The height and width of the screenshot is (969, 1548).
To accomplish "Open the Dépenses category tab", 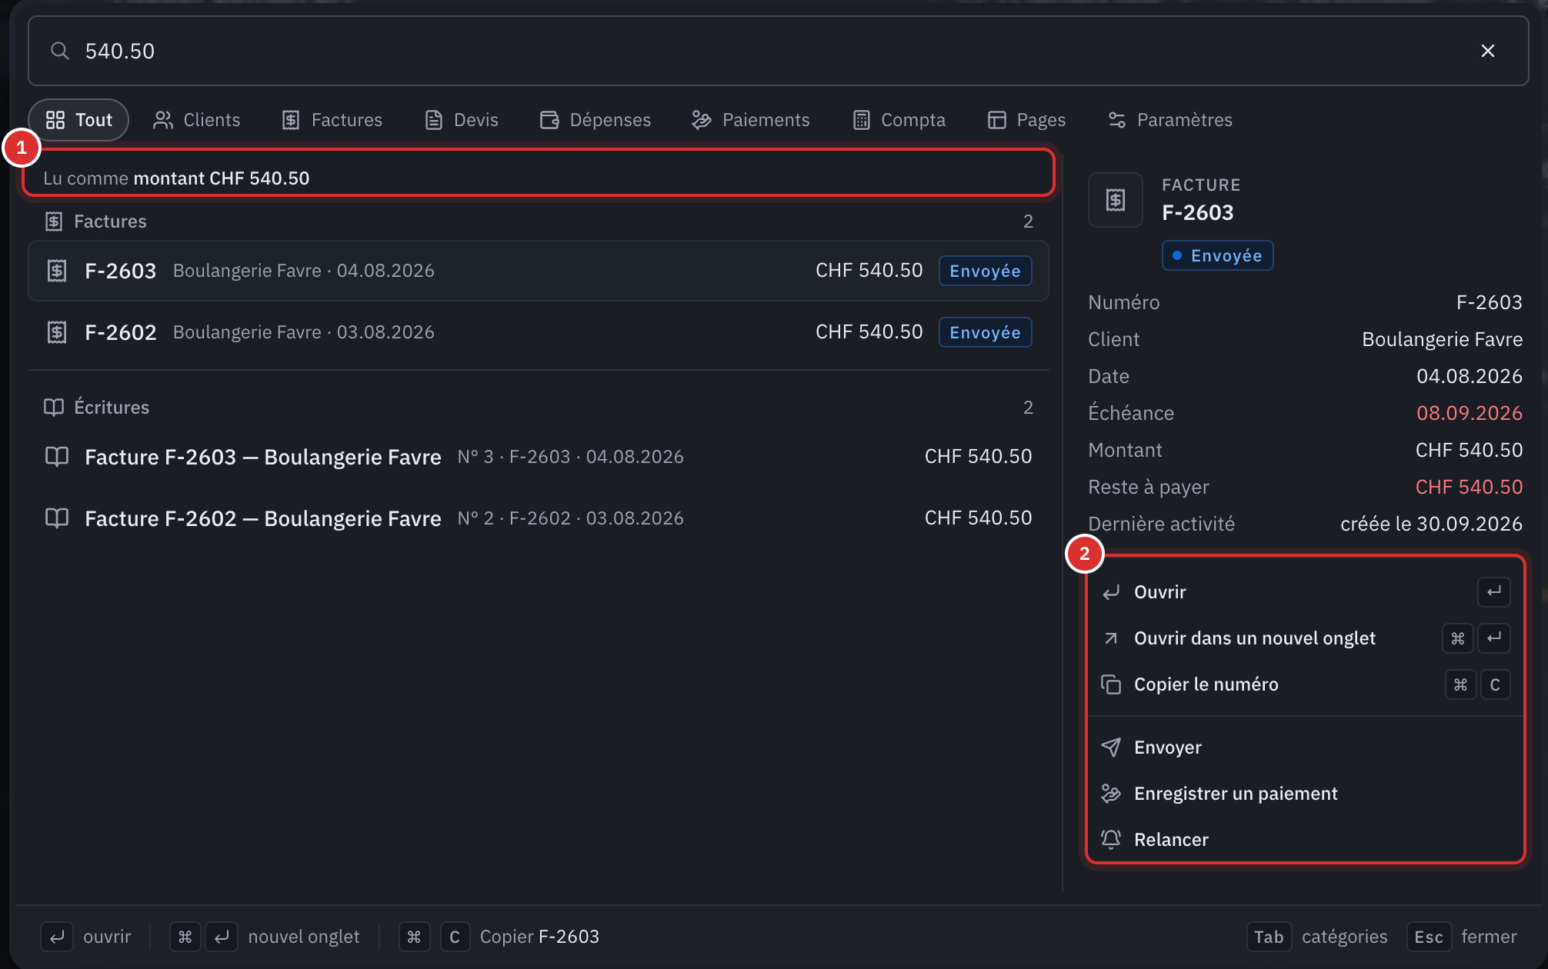I will point(596,120).
